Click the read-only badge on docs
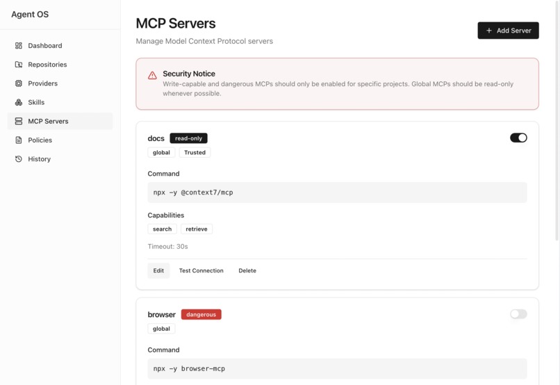Screen dimensions: 560x385 tap(188, 138)
